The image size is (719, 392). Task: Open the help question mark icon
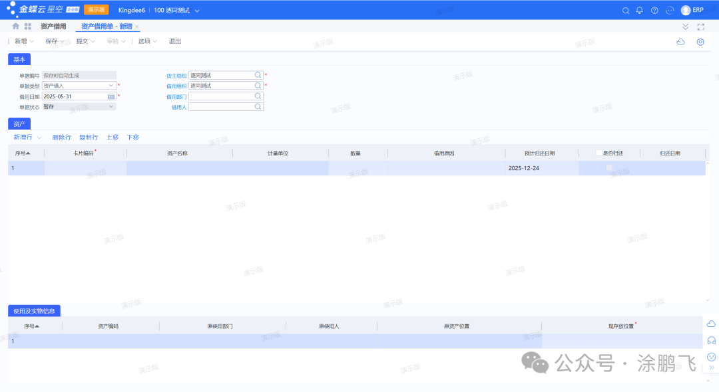pyautogui.click(x=654, y=11)
